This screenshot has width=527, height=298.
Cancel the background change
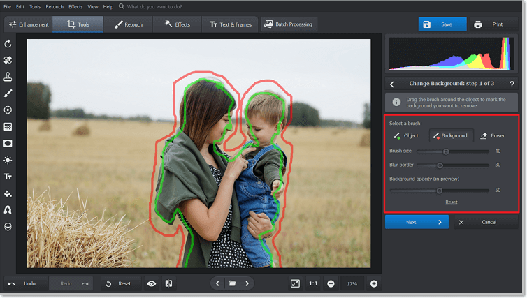[486, 222]
